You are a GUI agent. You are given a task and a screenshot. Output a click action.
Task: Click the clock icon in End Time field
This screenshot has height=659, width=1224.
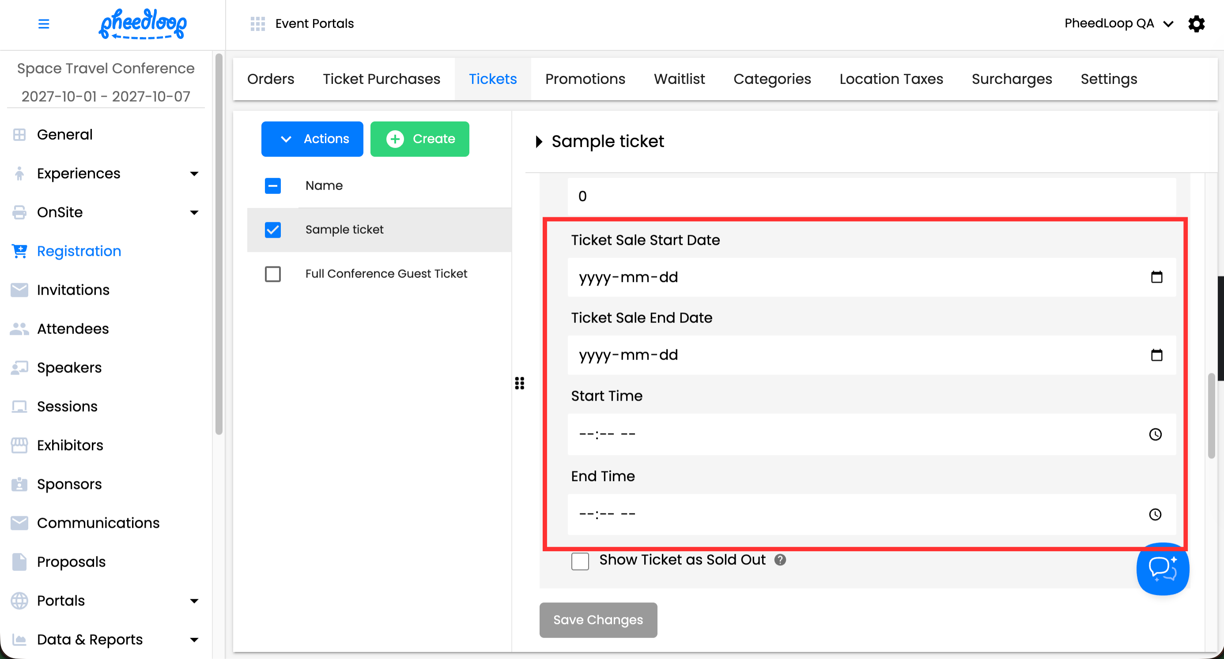click(1155, 514)
